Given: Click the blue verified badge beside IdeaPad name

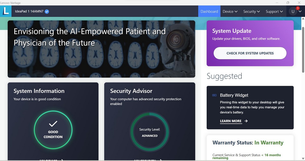Looking at the screenshot, I should [x=47, y=11].
